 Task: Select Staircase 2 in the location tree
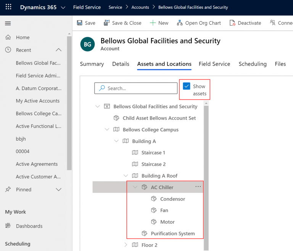[x=153, y=164]
